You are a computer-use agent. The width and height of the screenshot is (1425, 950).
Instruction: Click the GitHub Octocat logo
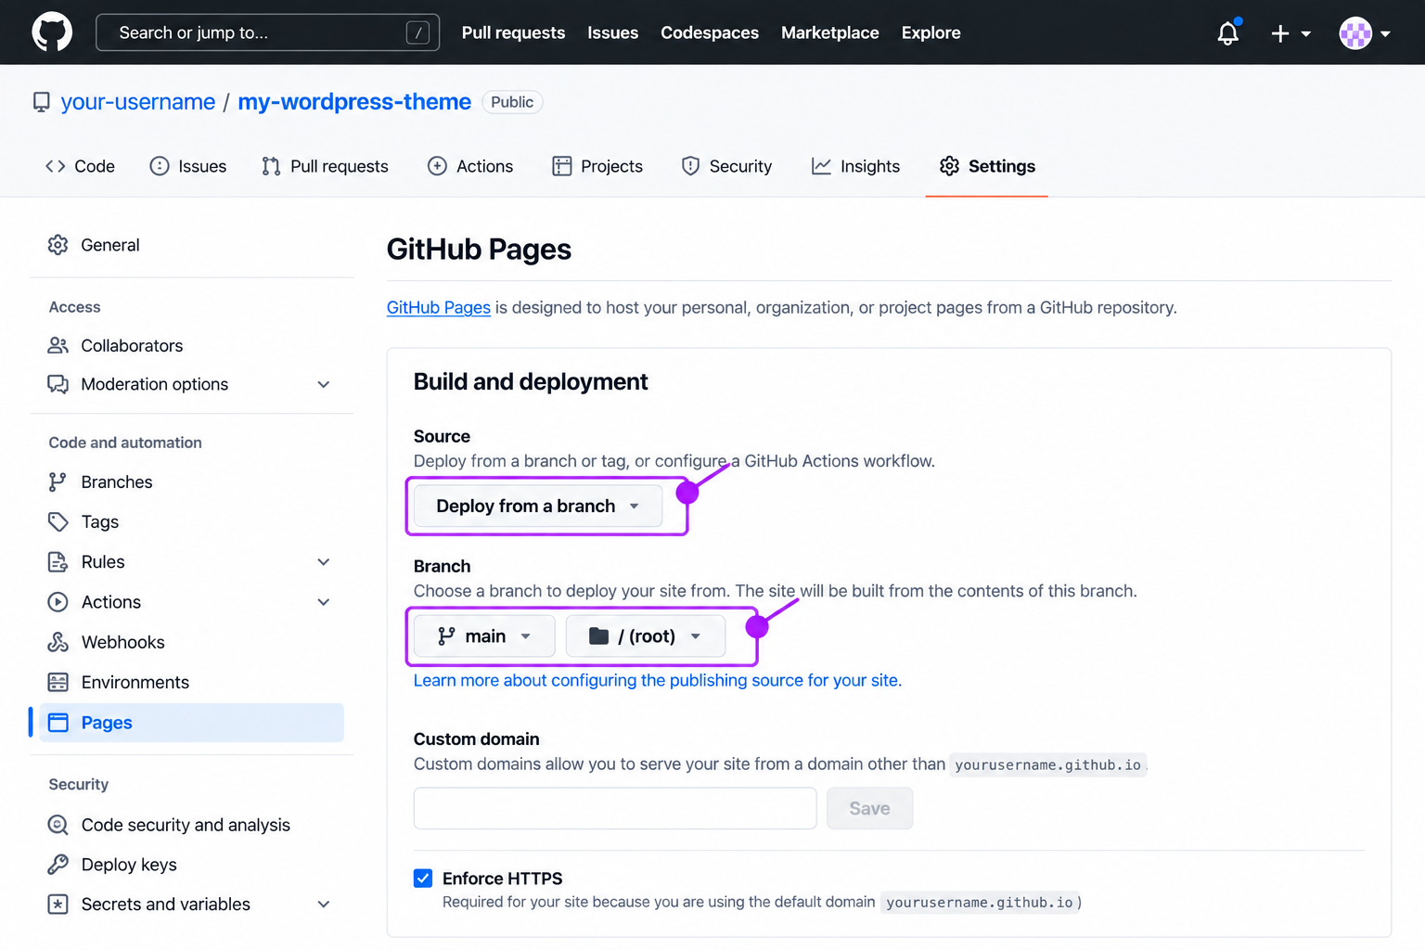(52, 32)
